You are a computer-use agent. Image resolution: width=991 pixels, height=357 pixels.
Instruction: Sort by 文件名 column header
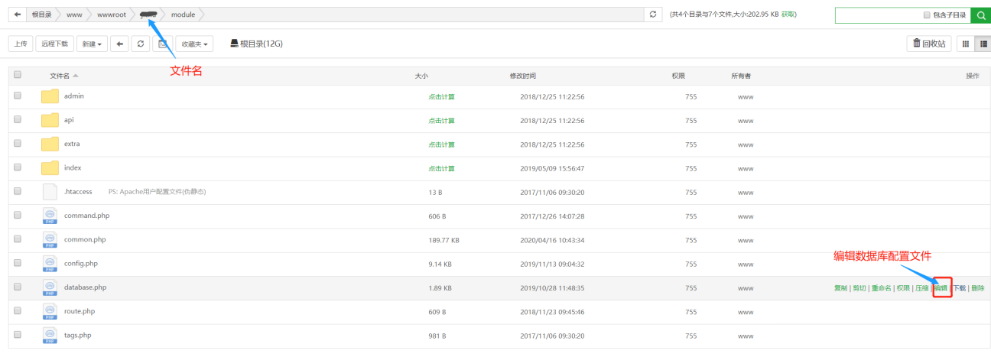click(60, 76)
